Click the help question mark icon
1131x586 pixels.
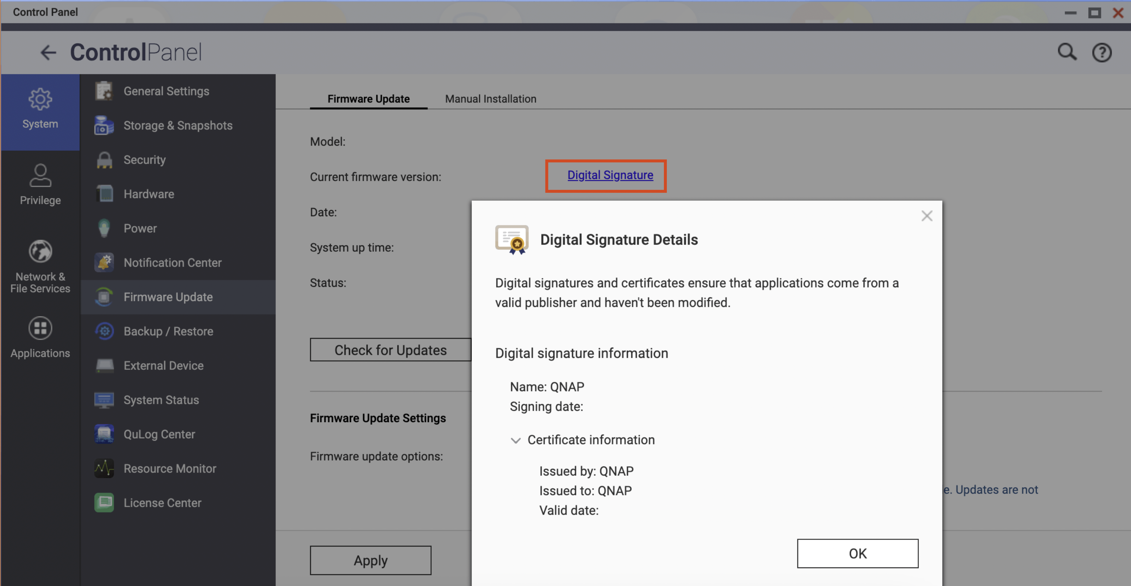1102,52
